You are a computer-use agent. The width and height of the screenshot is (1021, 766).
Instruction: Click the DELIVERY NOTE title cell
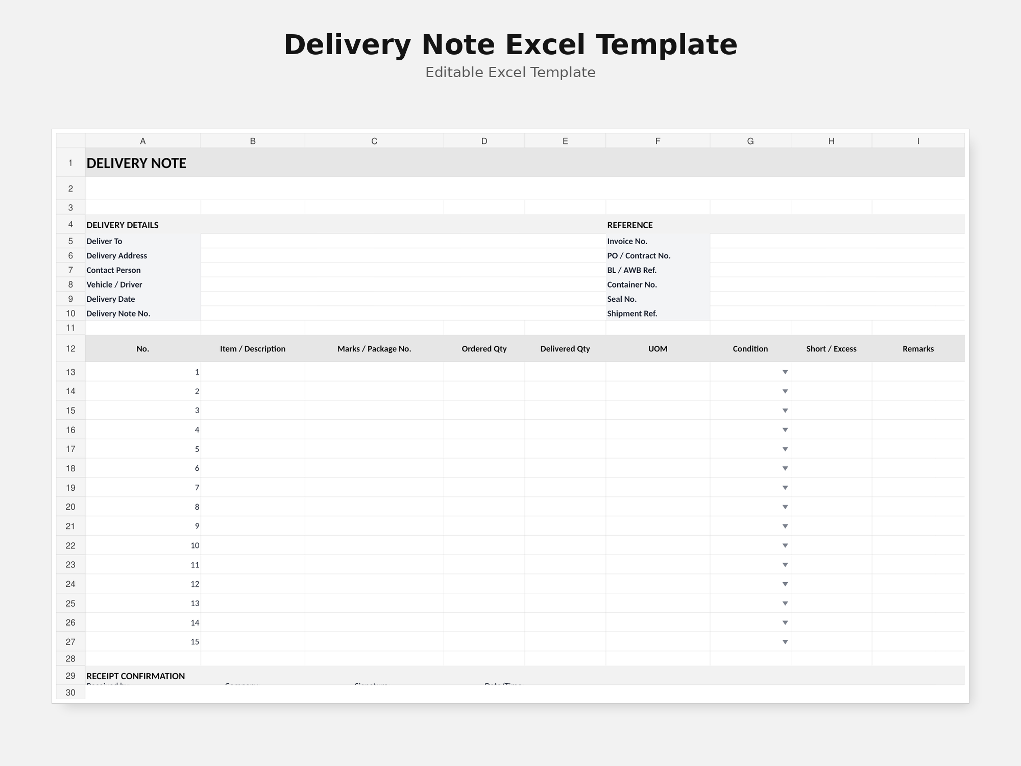tap(525, 163)
